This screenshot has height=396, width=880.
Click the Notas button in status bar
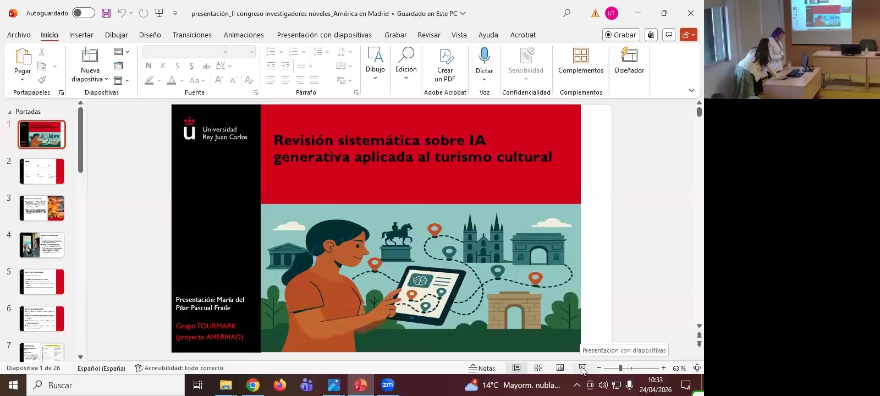point(482,369)
